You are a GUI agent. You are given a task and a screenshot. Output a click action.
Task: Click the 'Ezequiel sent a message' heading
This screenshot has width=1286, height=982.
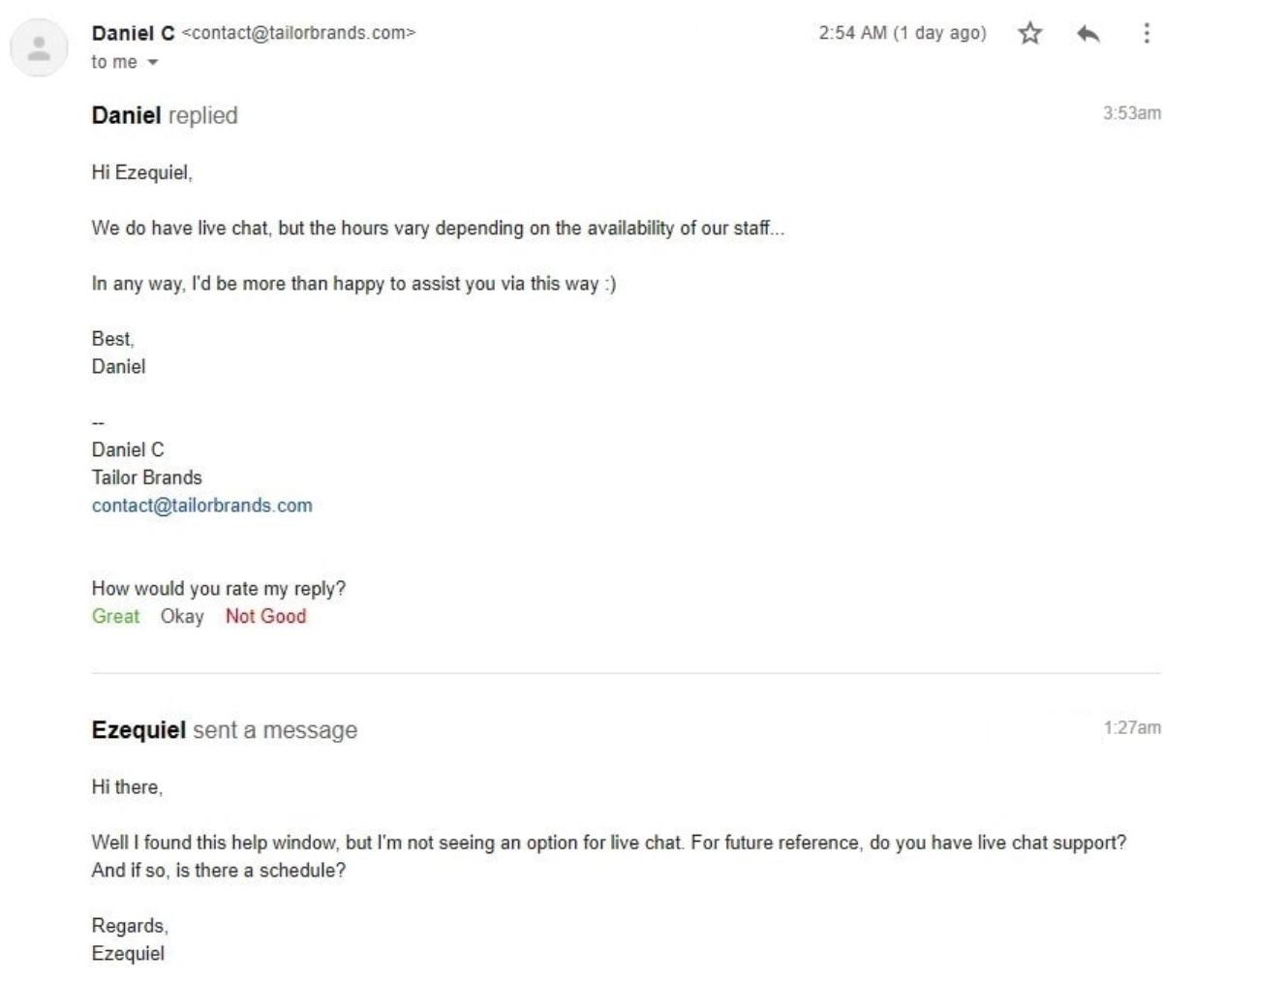click(x=225, y=730)
